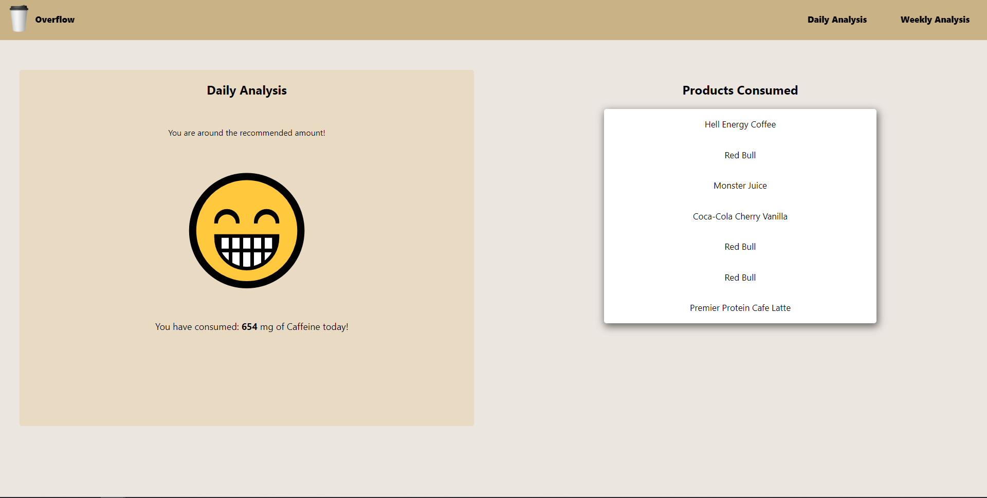
Task: Click the 'around the recommended amount' message
Action: (247, 133)
